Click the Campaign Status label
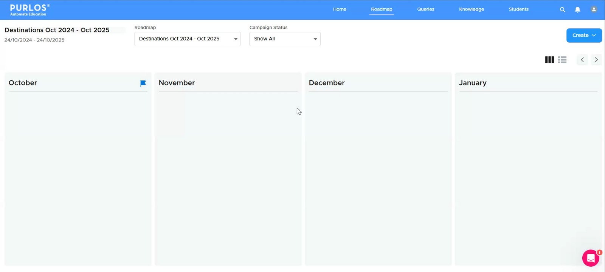The image size is (605, 272). [268, 28]
